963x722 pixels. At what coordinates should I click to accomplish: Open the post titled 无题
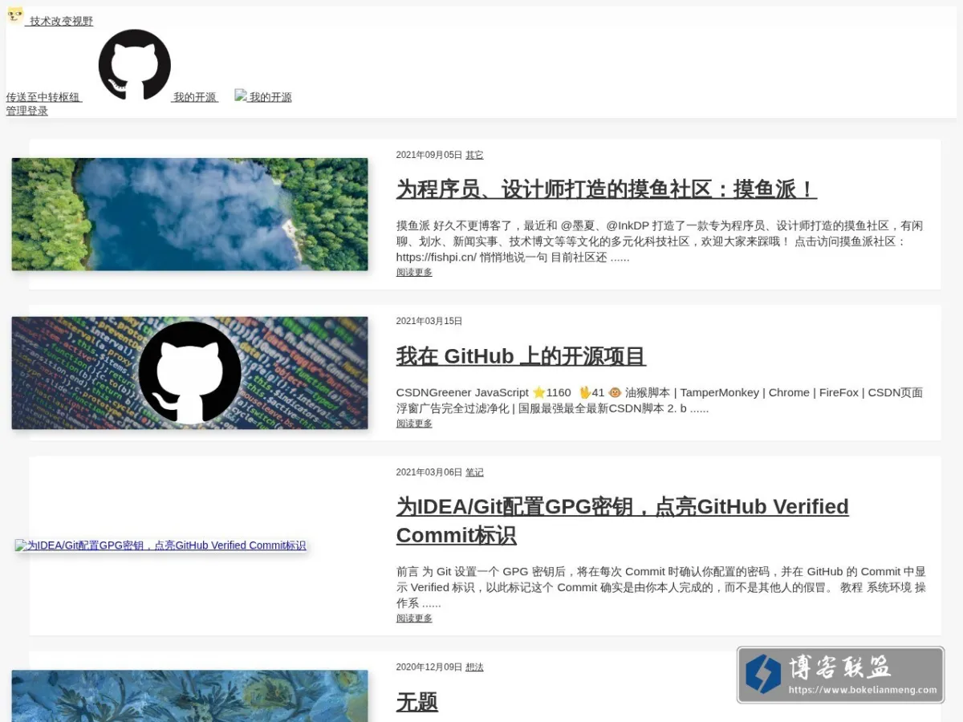(x=417, y=702)
